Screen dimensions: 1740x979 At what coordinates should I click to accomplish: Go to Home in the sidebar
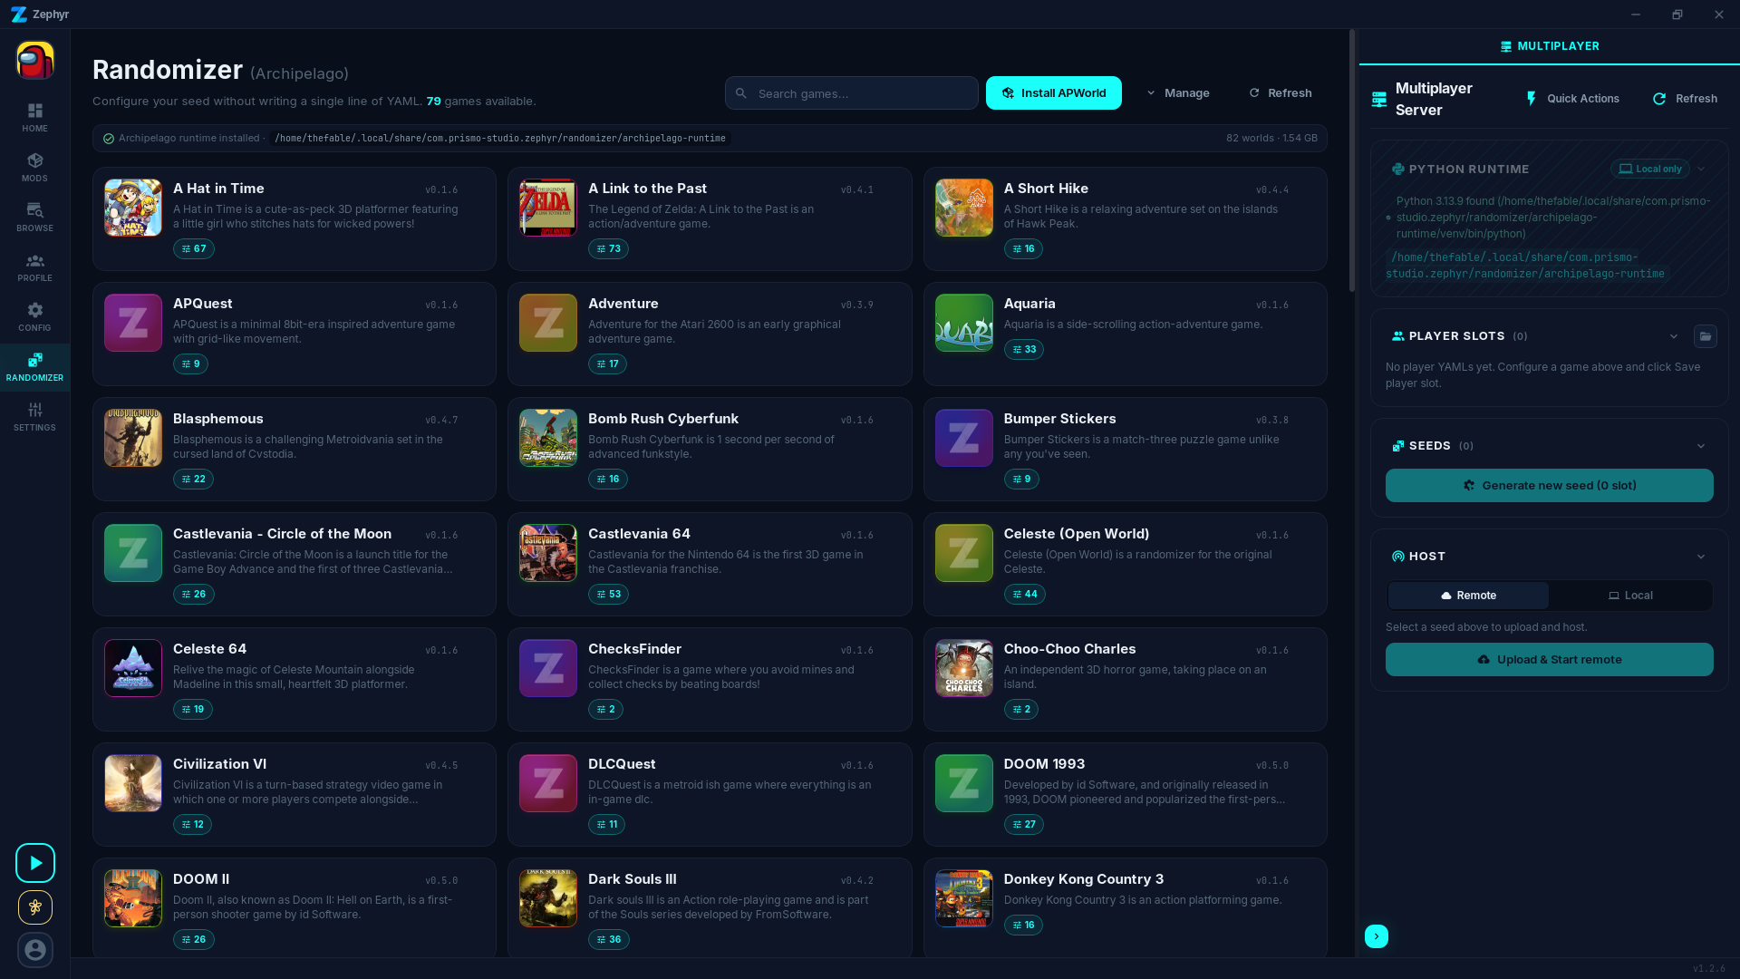pos(35,118)
